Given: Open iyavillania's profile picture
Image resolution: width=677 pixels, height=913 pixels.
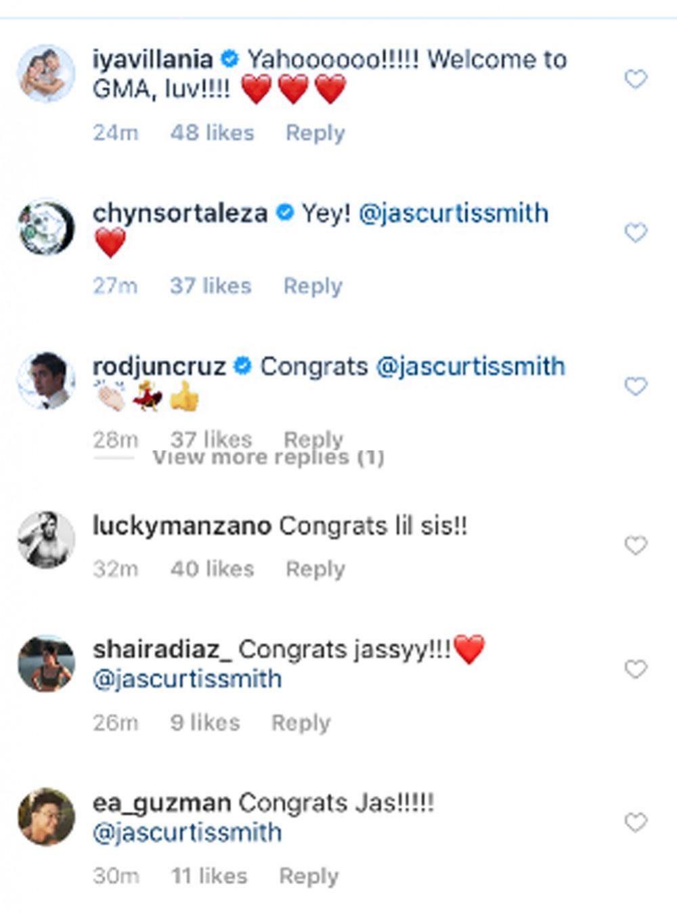Looking at the screenshot, I should pyautogui.click(x=45, y=74).
